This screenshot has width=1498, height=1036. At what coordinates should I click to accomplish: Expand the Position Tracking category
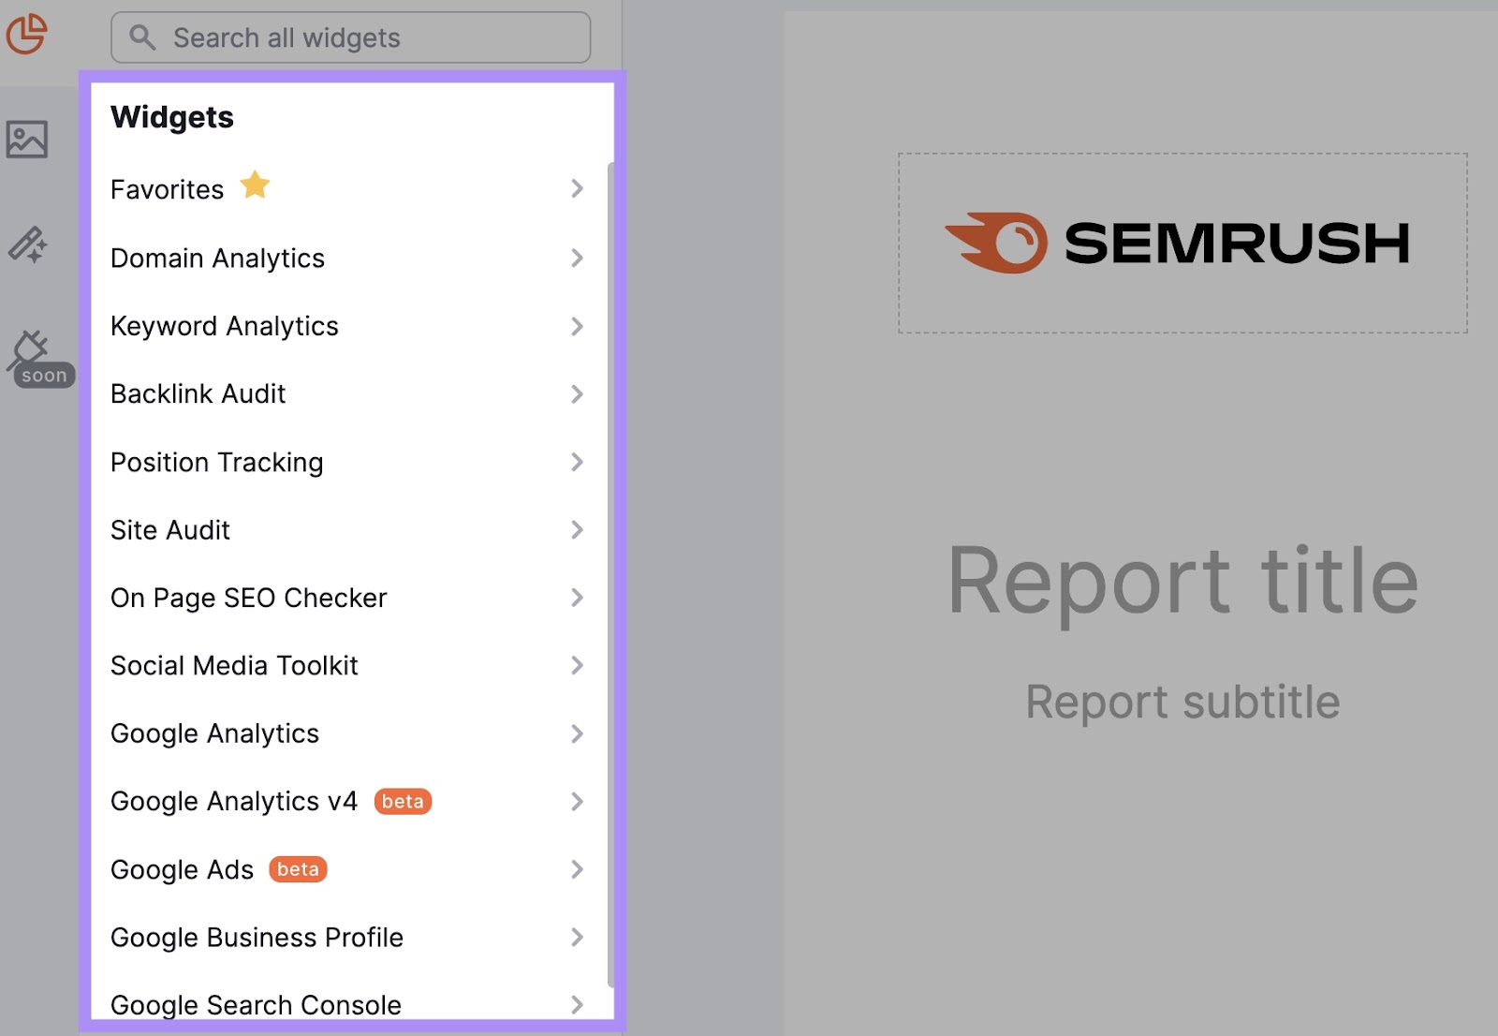click(578, 463)
